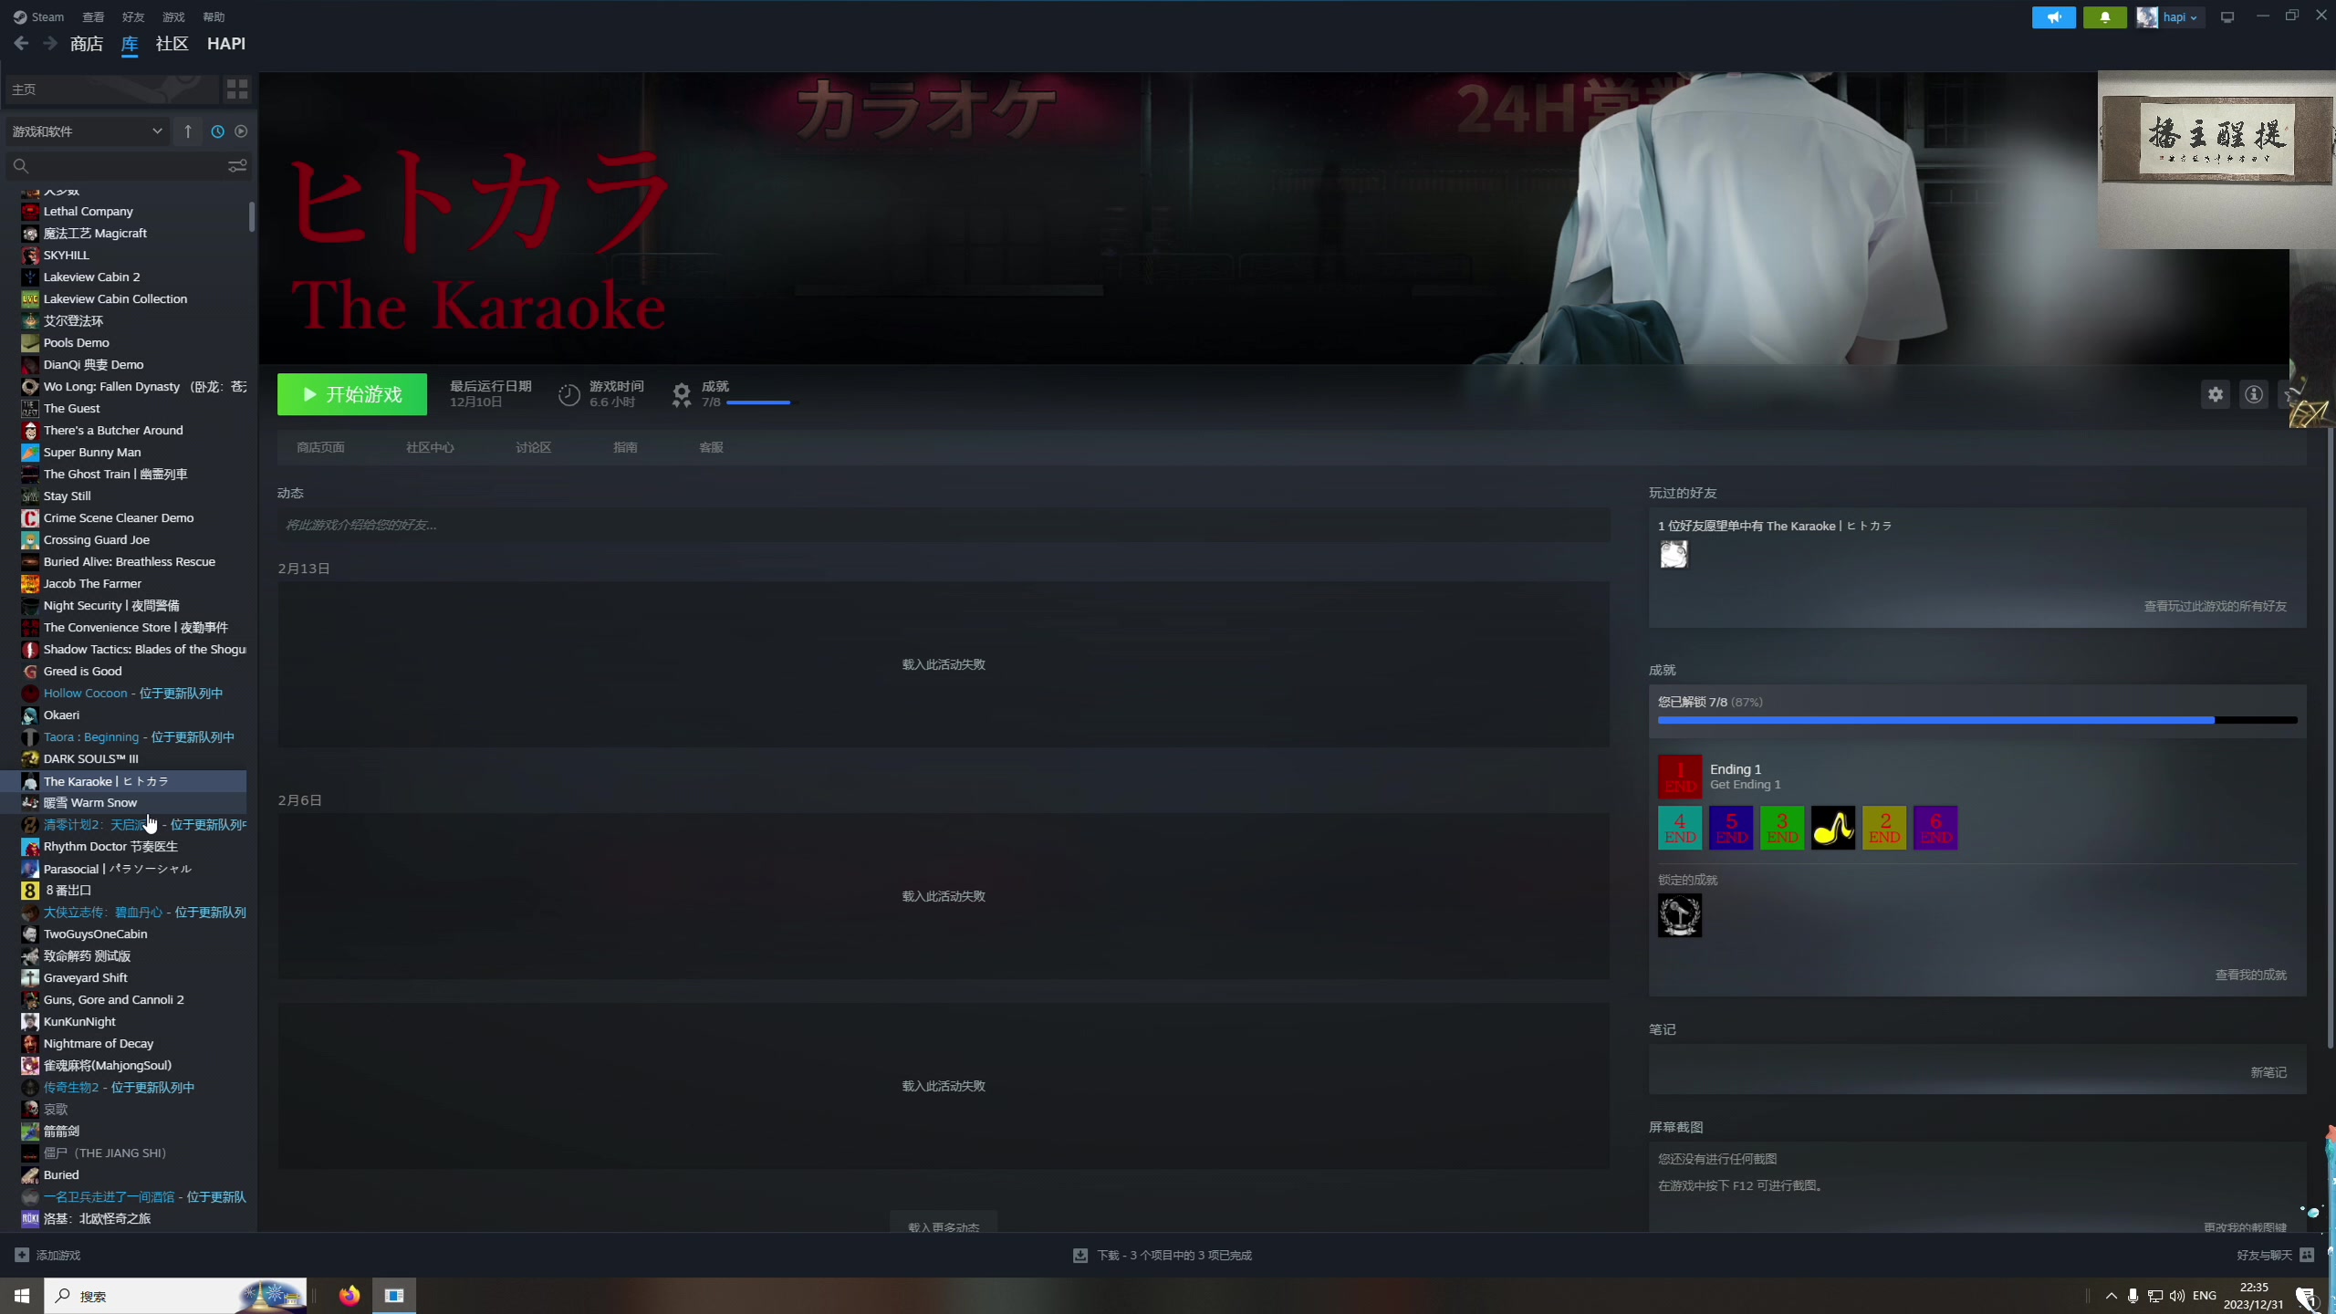Open the blue announcements megaphone button
The width and height of the screenshot is (2336, 1314).
coord(2053,17)
